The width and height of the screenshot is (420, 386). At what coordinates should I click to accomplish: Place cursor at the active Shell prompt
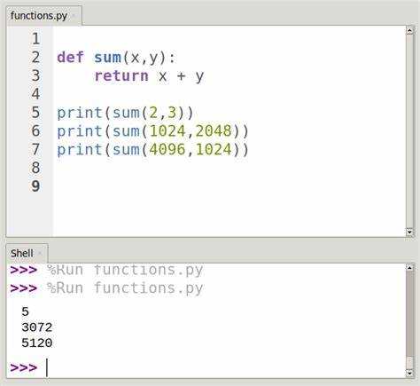(47, 368)
